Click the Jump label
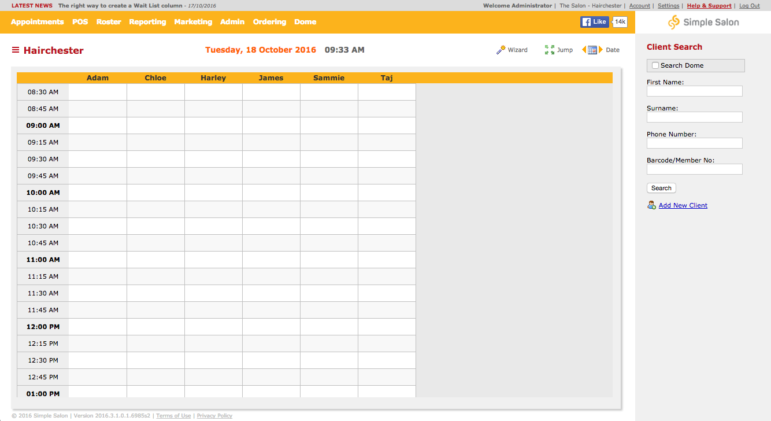Screen dimensions: 771x421 tap(565, 50)
